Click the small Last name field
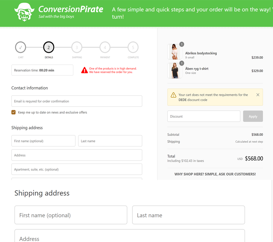This screenshot has height=242, width=273. 110,141
